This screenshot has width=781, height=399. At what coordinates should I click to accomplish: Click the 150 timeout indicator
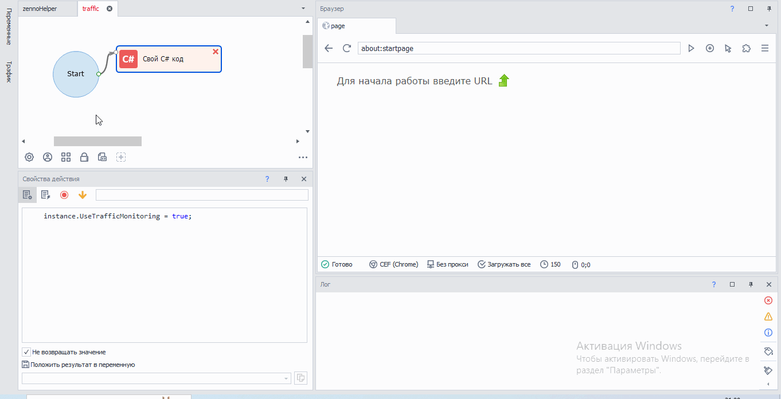click(550, 264)
